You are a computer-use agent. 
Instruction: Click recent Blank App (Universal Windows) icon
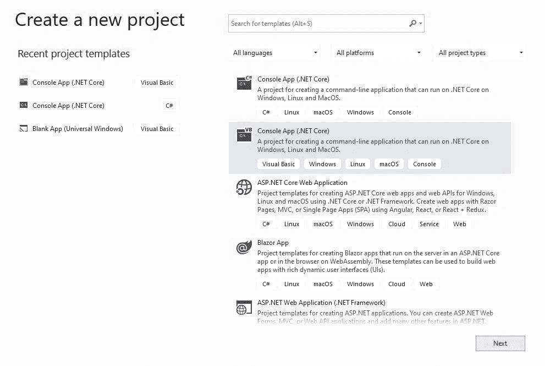24,129
